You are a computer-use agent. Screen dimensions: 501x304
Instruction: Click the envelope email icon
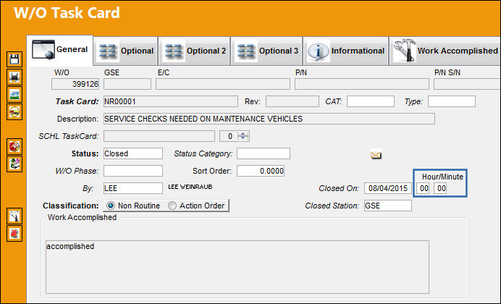376,155
